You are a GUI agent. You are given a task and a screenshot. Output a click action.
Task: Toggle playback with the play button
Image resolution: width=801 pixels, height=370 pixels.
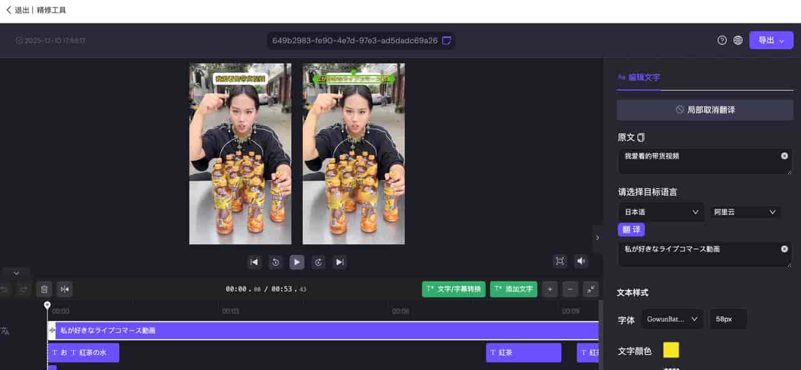pos(297,261)
